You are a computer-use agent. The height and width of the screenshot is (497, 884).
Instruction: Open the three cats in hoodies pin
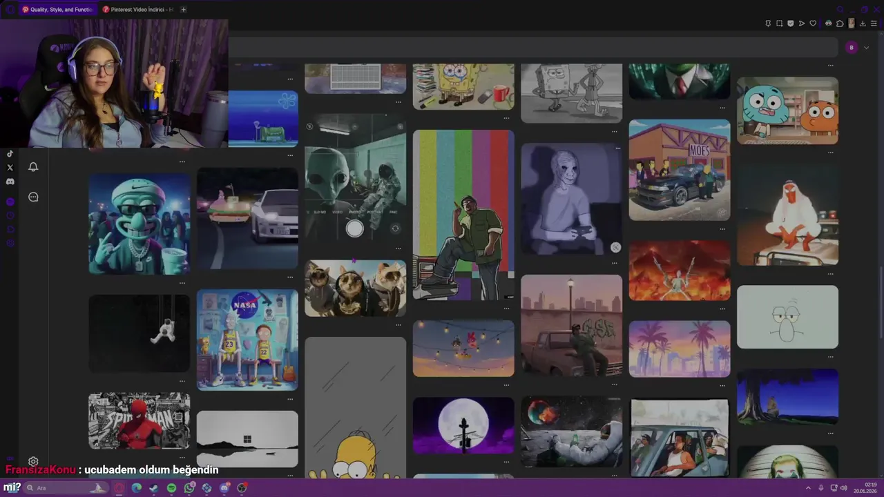coord(355,288)
